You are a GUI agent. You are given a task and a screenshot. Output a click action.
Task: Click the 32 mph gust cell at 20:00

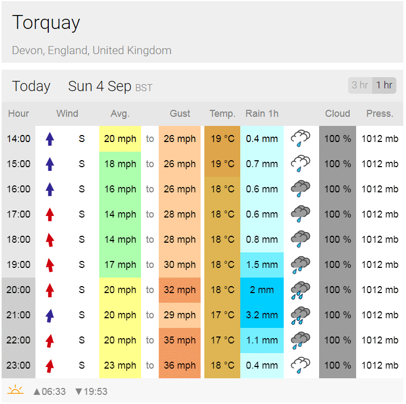click(x=180, y=290)
